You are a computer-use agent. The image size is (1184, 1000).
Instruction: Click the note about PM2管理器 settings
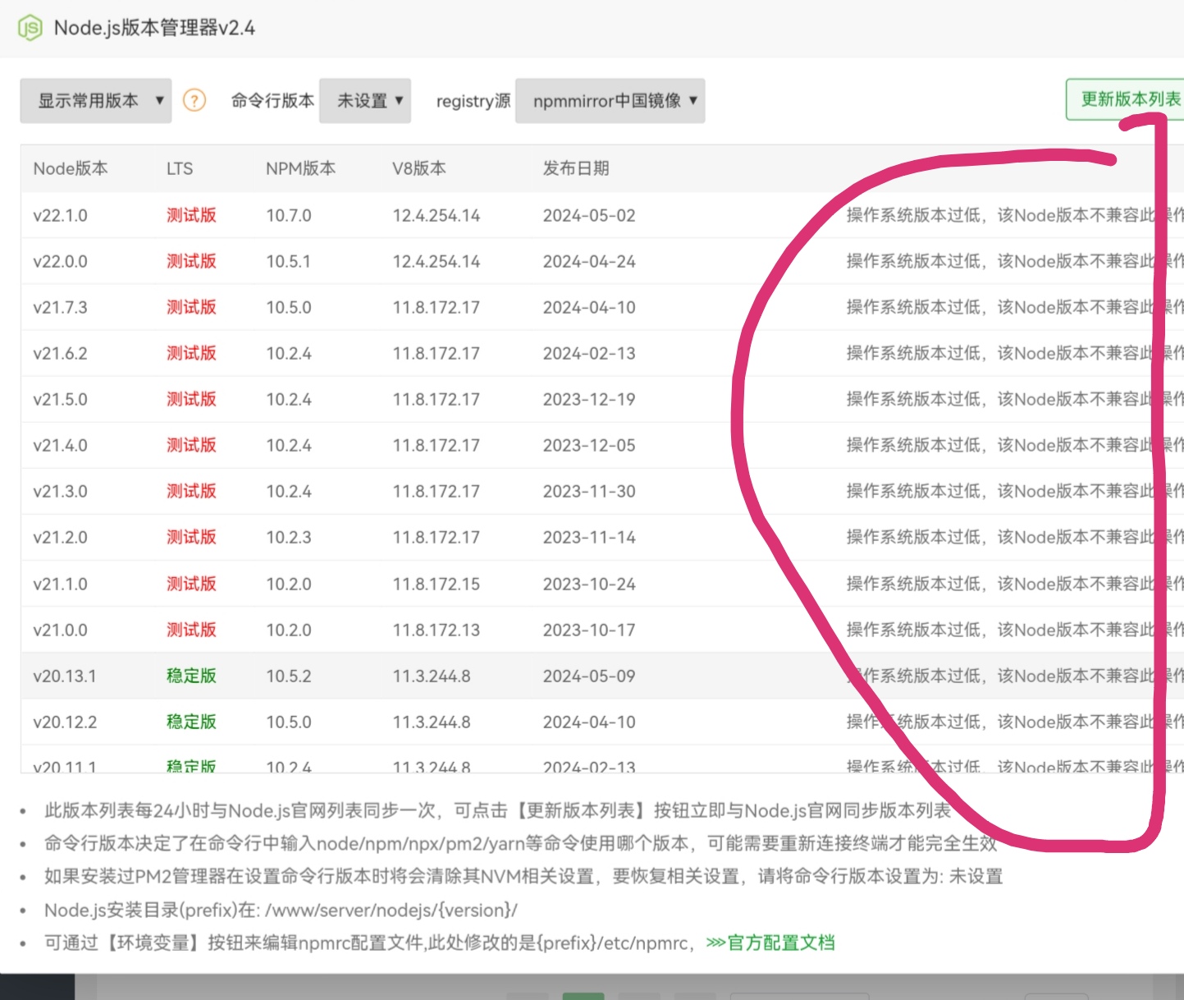(x=523, y=876)
